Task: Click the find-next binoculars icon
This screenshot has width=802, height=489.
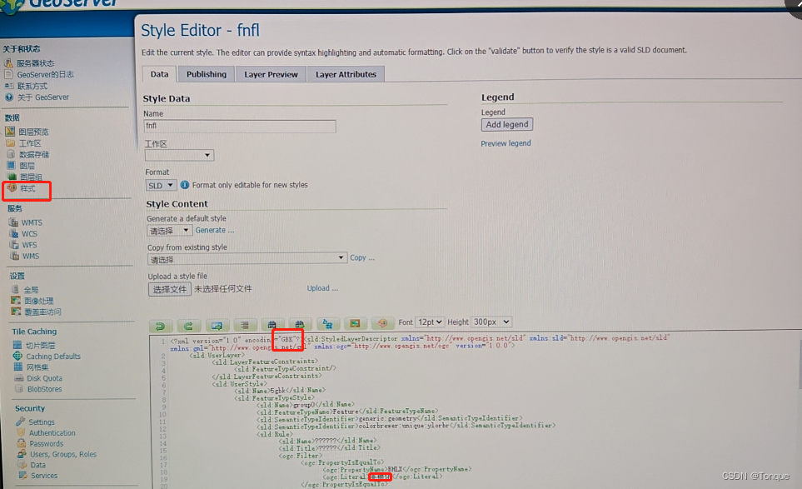Action: pos(300,324)
